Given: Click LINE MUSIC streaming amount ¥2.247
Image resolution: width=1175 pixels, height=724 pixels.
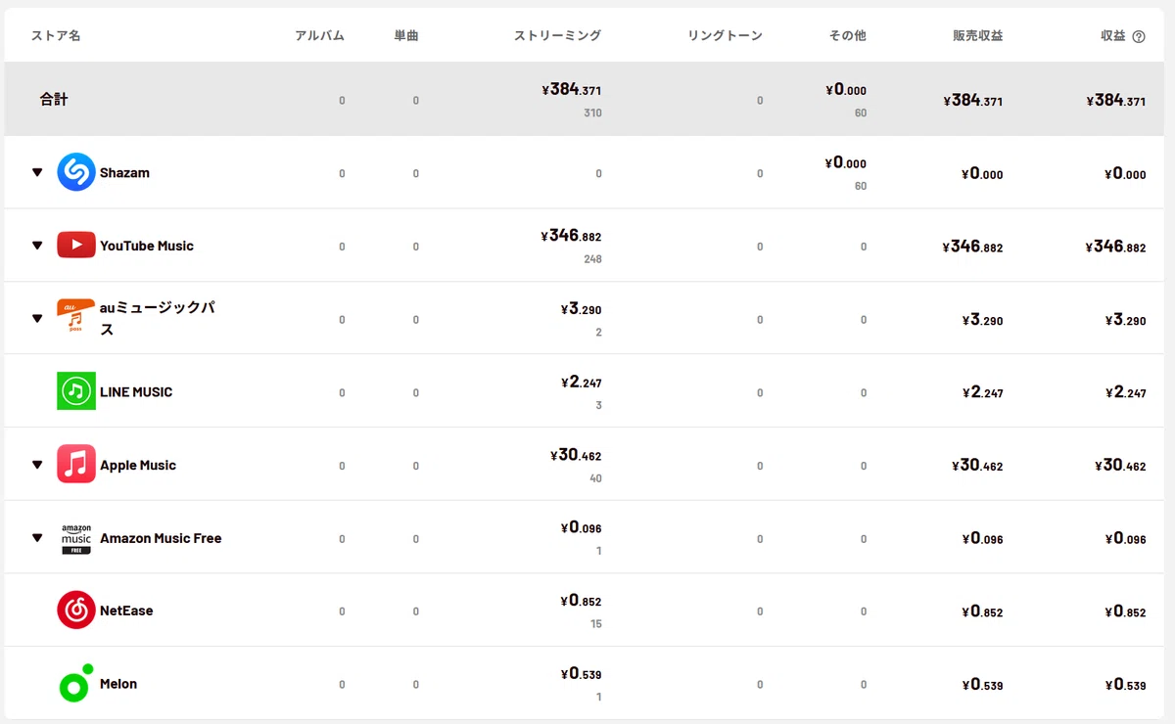Looking at the screenshot, I should pos(582,383).
